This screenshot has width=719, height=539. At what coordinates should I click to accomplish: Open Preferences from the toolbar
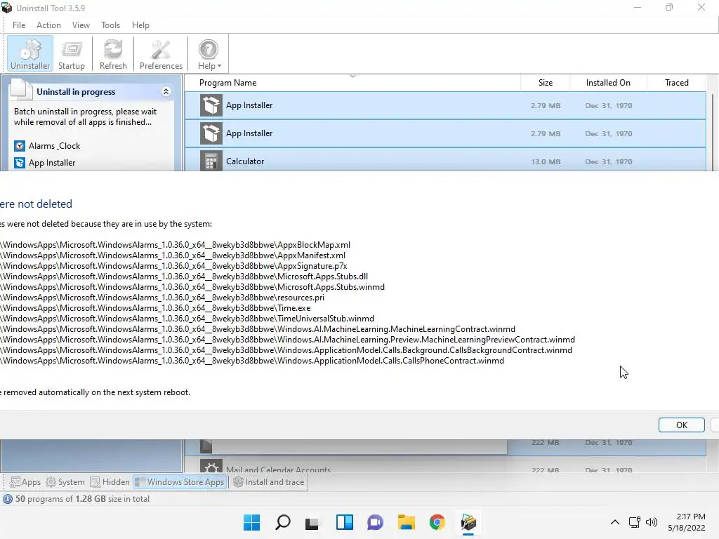click(x=161, y=53)
